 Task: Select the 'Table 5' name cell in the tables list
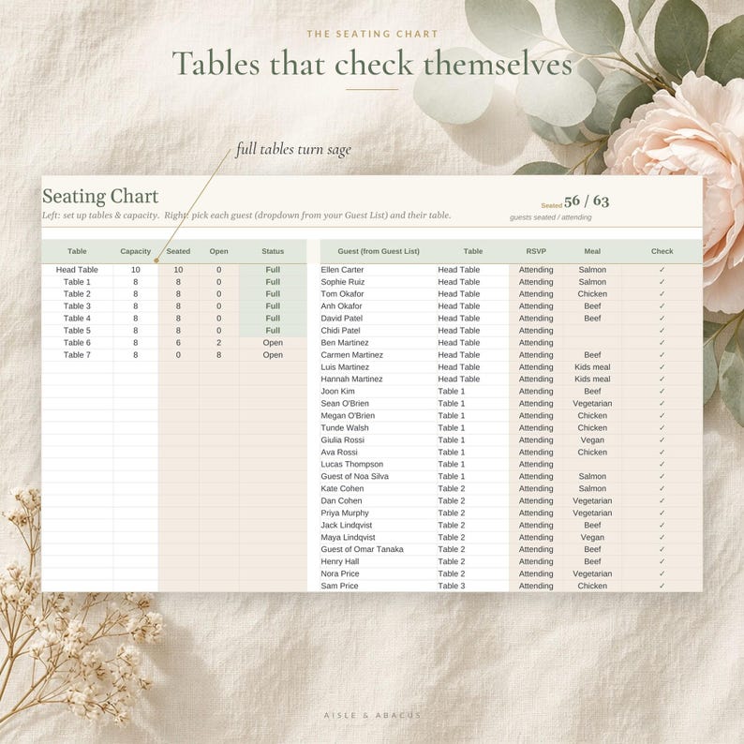pos(77,331)
